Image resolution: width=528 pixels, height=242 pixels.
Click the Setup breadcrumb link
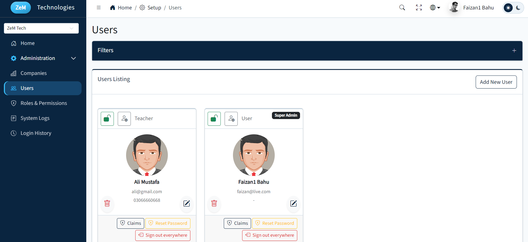154,7
